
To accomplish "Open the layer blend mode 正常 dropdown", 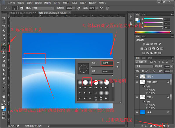I will tap(144, 66).
